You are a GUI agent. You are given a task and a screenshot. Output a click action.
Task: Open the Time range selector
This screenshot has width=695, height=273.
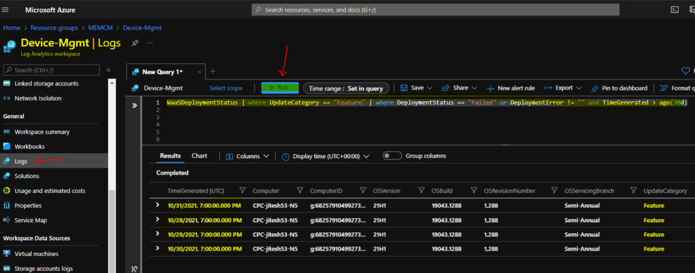(345, 88)
